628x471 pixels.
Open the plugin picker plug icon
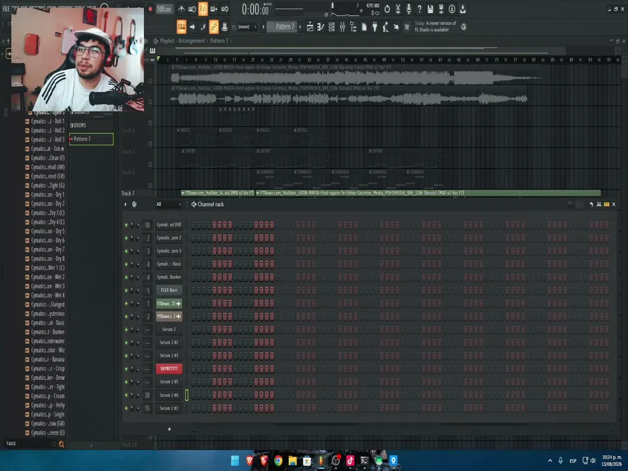375,27
